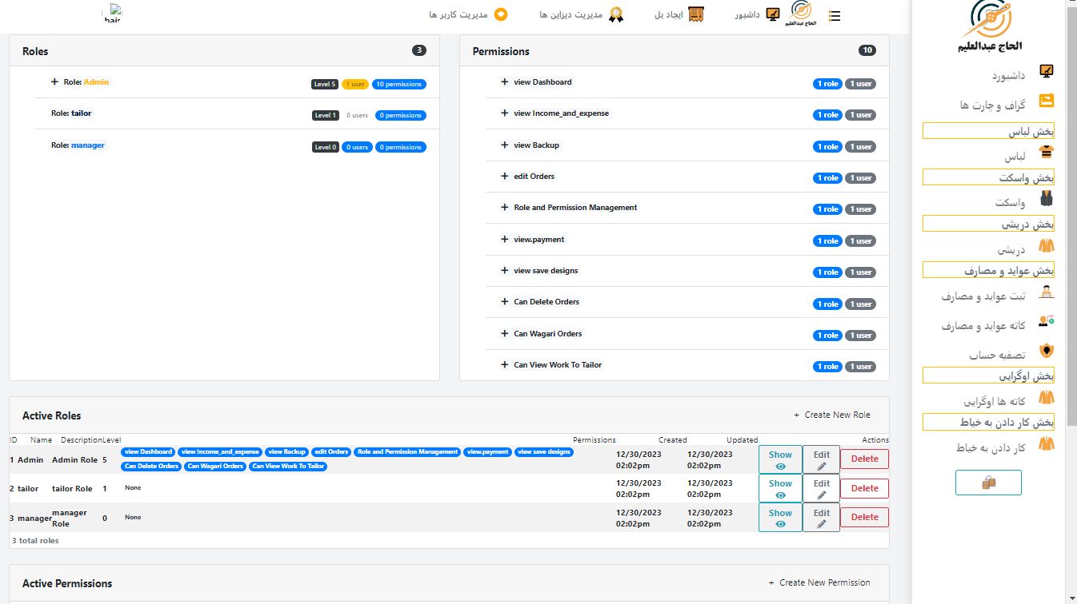1077x604 pixels.
Task: Expand the Can Delete Orders permission
Action: tap(505, 302)
